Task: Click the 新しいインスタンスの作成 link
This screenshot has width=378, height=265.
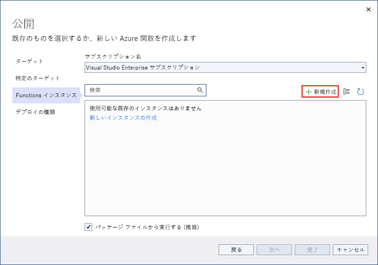Action: point(123,117)
